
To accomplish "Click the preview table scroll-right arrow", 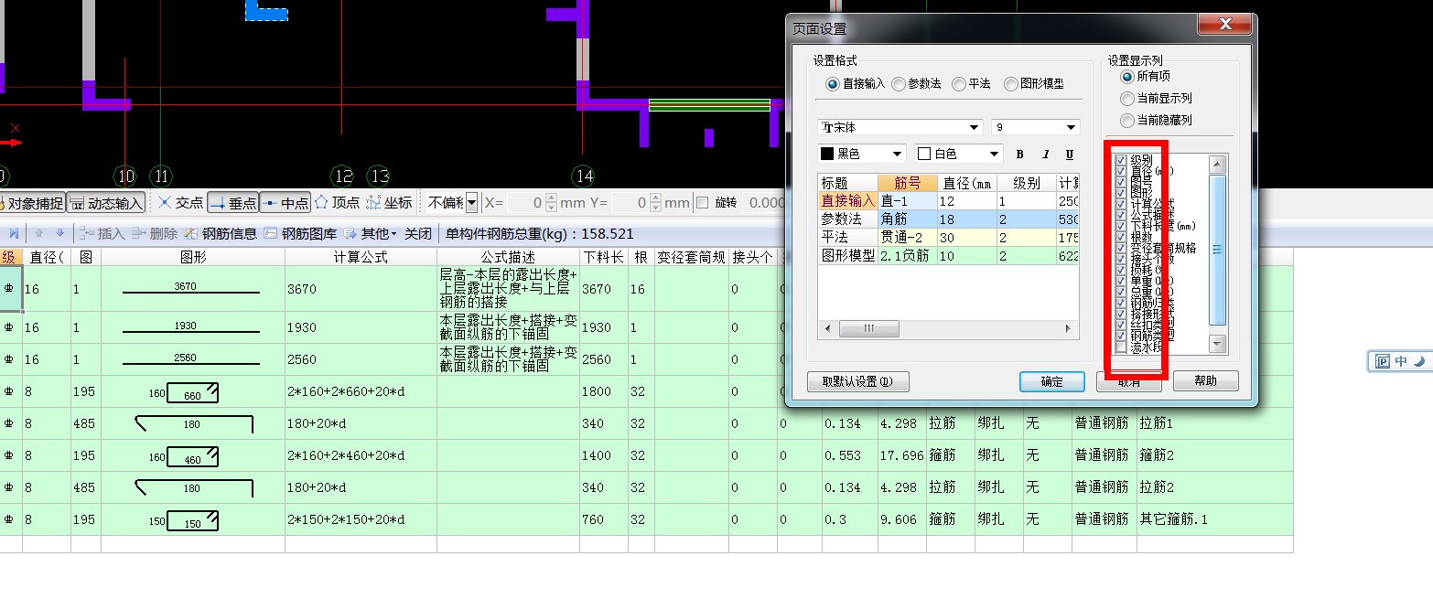I will click(1067, 328).
